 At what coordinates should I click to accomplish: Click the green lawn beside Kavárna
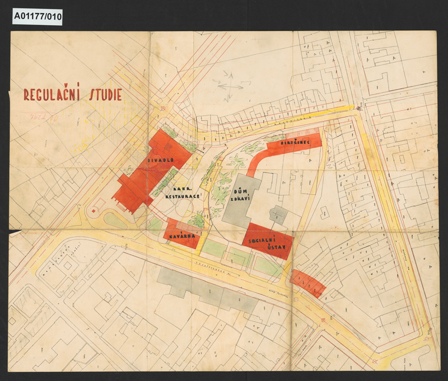(x=213, y=249)
